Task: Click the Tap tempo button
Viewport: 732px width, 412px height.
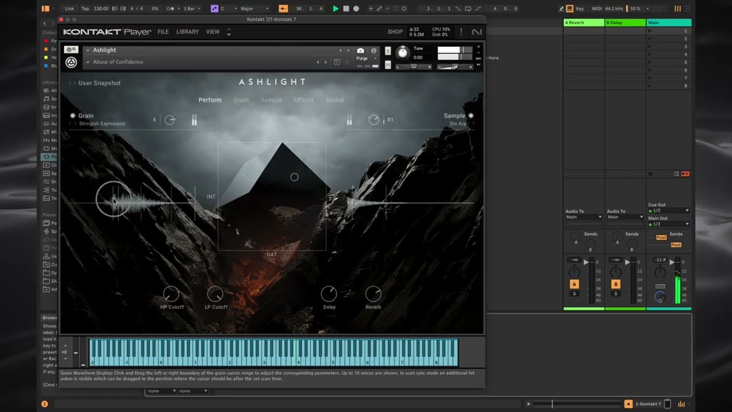Action: 85,9
